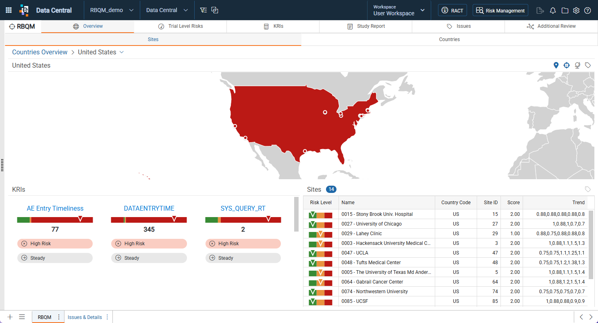Sort by the Site ID column header
Image resolution: width=598 pixels, height=323 pixels.
[488, 203]
